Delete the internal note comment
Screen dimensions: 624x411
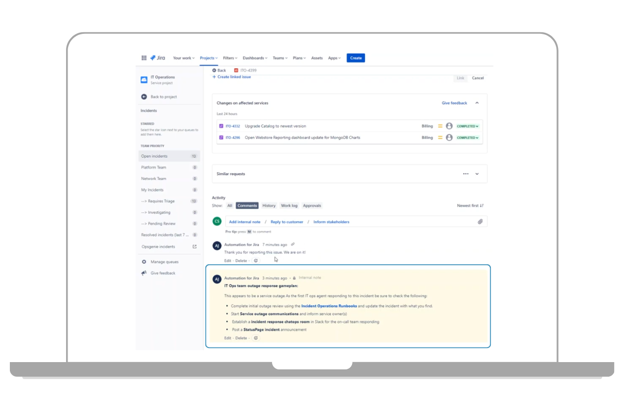pos(241,338)
